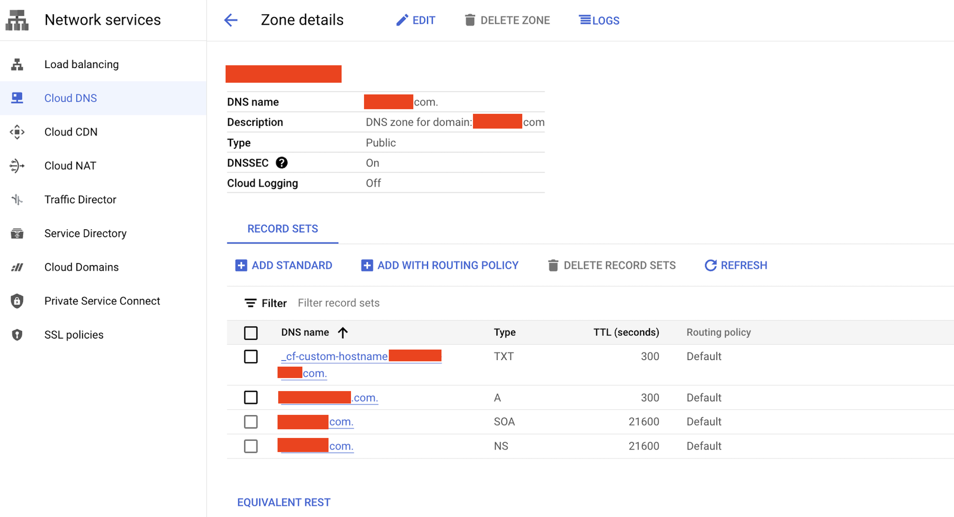Click the Private Service Connect shield icon
Viewport: 954px width, 517px height.
[17, 301]
